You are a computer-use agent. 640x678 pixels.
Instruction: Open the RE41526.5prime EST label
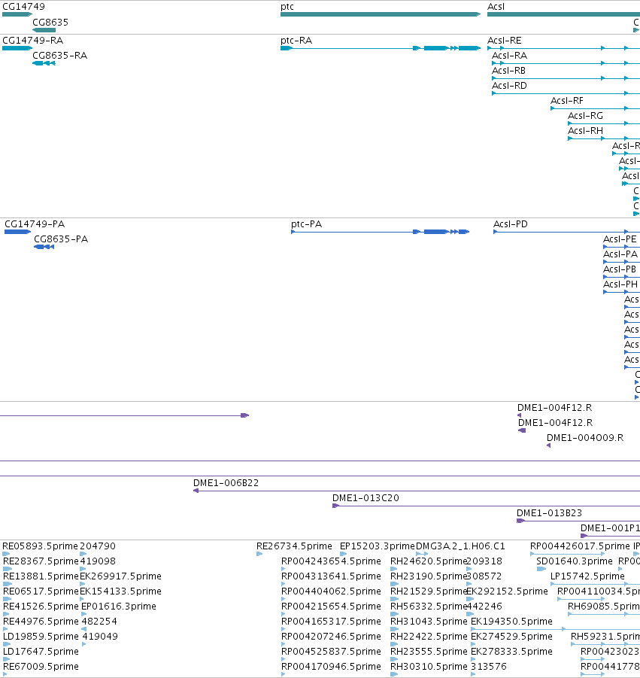(41, 607)
